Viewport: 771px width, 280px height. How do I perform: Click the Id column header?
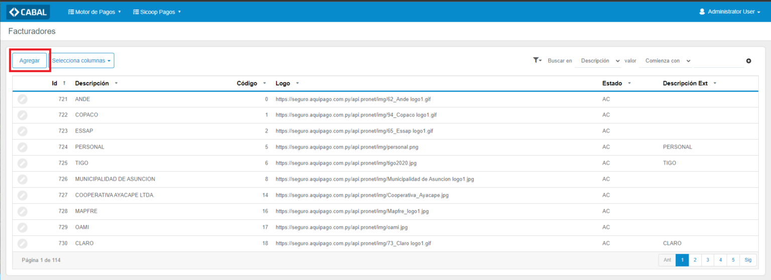pyautogui.click(x=54, y=83)
